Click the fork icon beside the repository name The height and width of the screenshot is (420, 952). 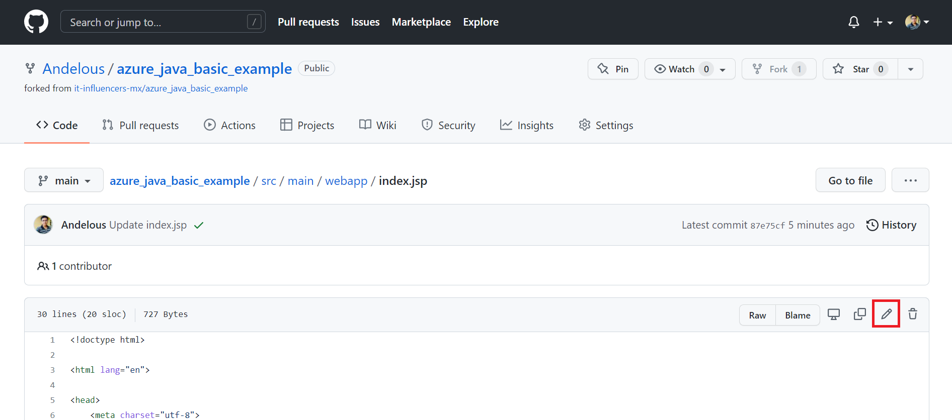click(30, 68)
